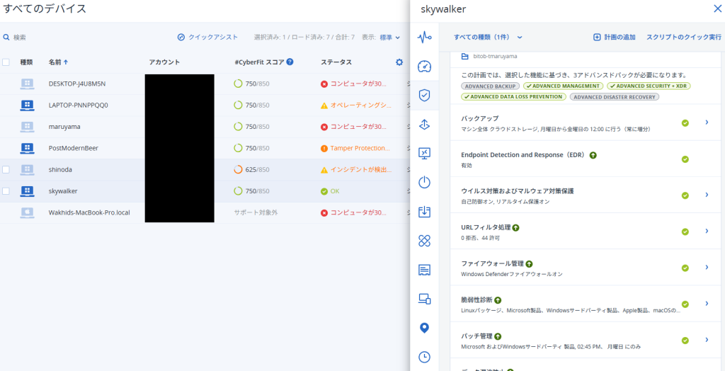The image size is (725, 371).
Task: Click the Wakhids-MacBook-Pro device type icon
Action: 28,213
